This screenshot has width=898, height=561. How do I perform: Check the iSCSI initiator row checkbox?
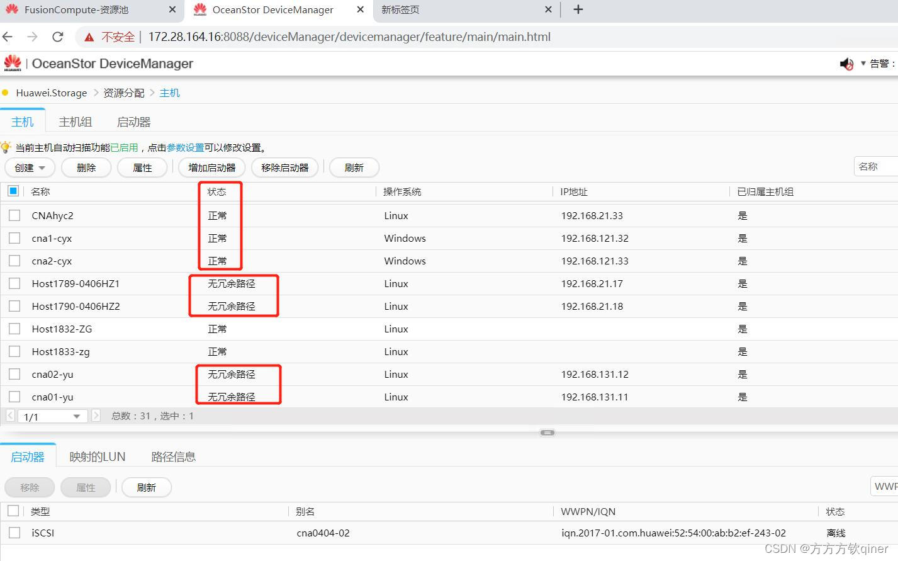click(14, 533)
